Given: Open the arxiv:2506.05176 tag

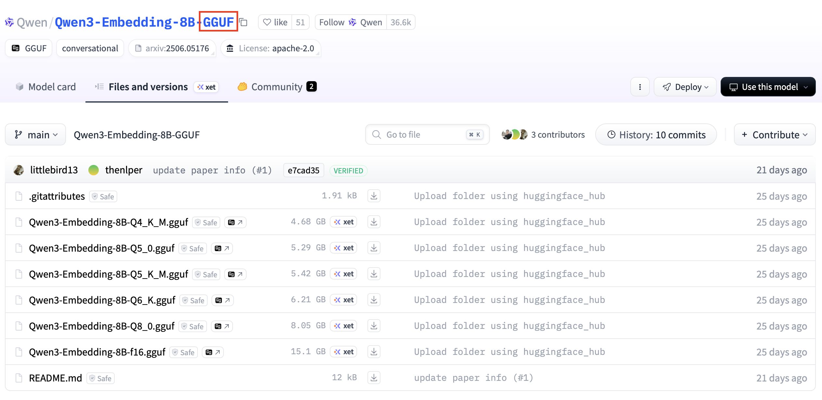Looking at the screenshot, I should pyautogui.click(x=172, y=48).
